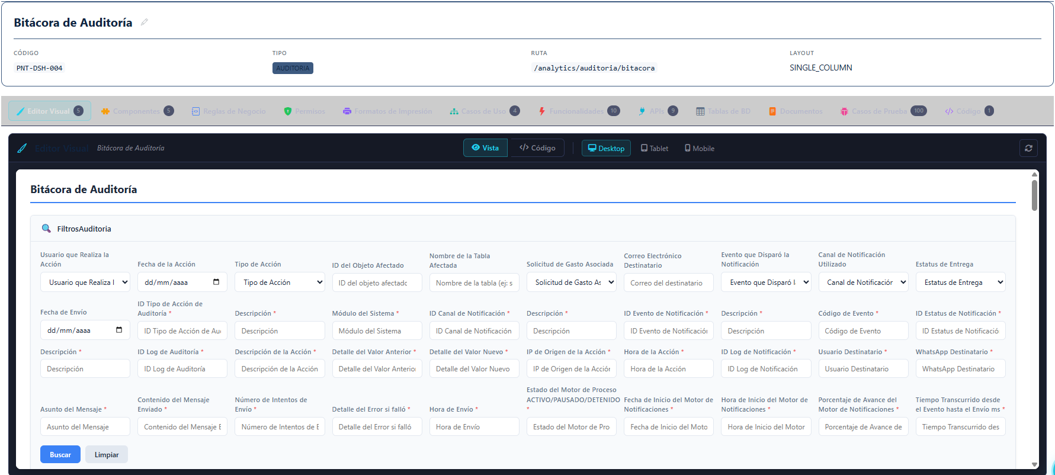Select Tablet preview mode
The image size is (1055, 475).
(x=655, y=148)
